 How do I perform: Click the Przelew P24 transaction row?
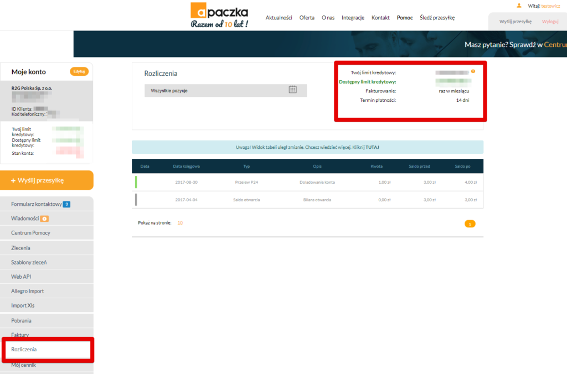(307, 182)
